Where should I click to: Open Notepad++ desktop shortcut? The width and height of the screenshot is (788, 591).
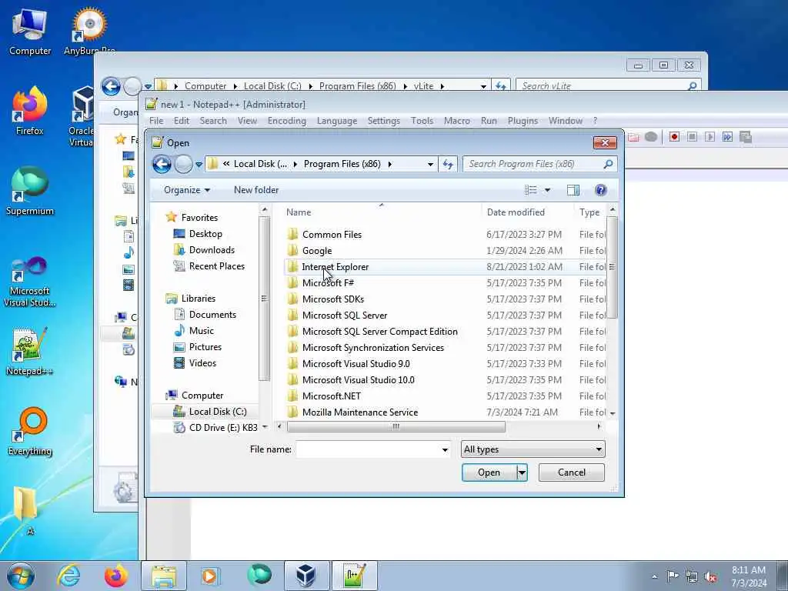(x=30, y=351)
